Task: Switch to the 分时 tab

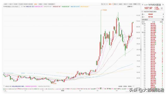Action: click(5, 4)
